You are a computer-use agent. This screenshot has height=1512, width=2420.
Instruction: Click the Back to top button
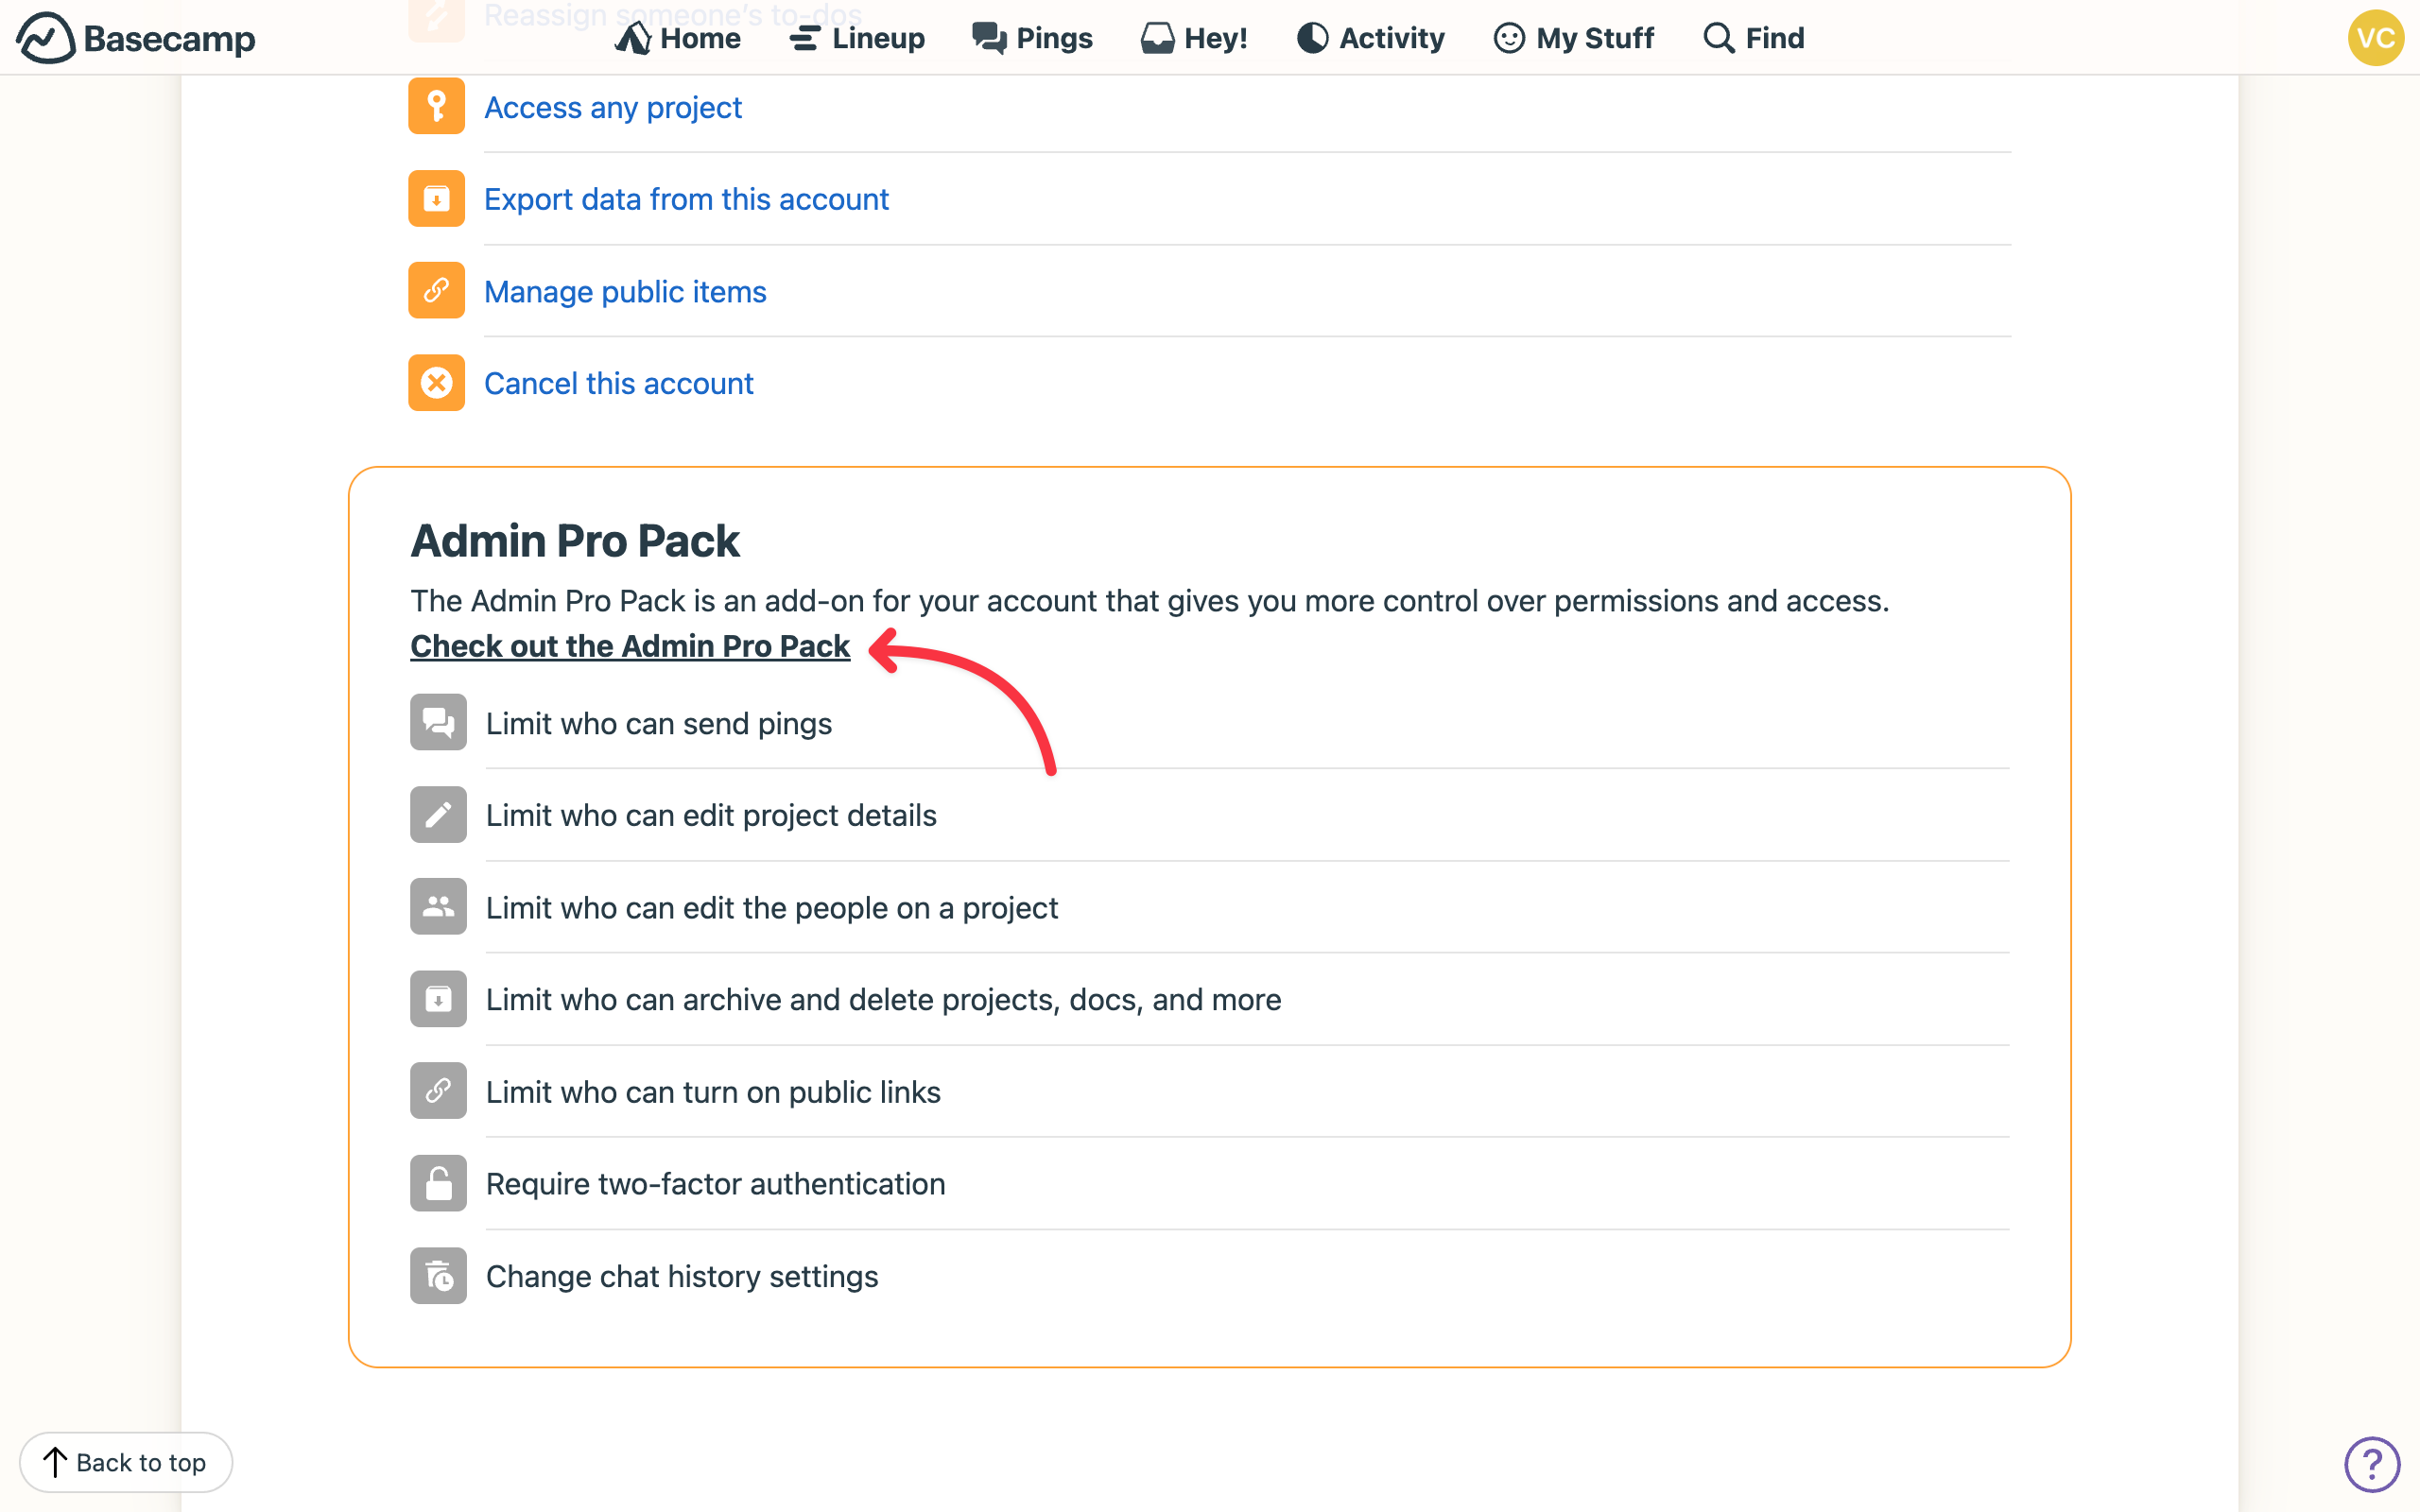(127, 1462)
